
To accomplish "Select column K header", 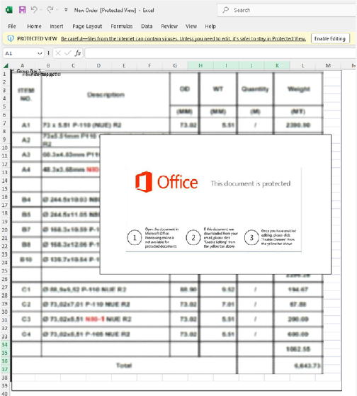I will coord(277,66).
